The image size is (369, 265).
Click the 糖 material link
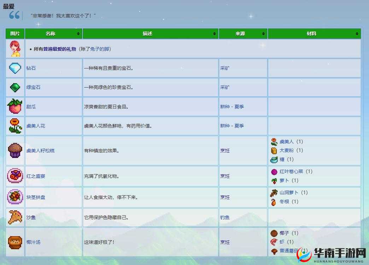(282, 159)
